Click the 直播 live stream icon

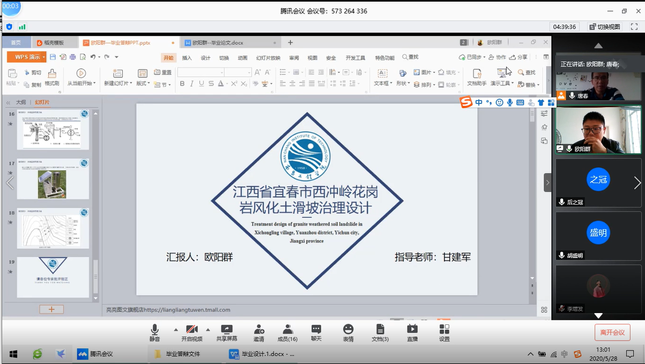tap(412, 332)
